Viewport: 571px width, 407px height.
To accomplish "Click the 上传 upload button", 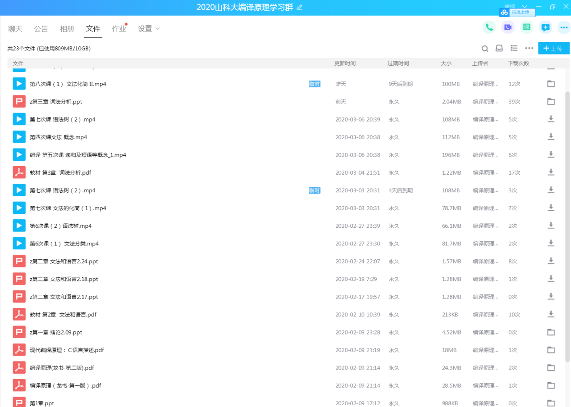I will pos(553,48).
